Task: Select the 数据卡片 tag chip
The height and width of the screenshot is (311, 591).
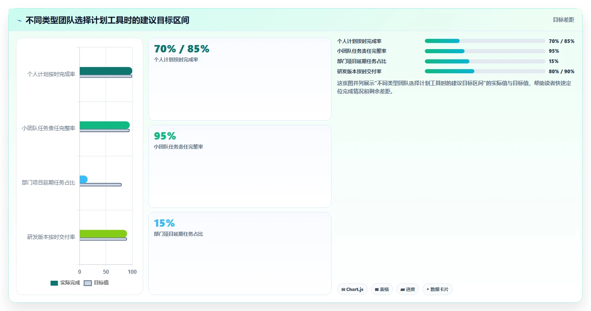Action: (x=438, y=289)
